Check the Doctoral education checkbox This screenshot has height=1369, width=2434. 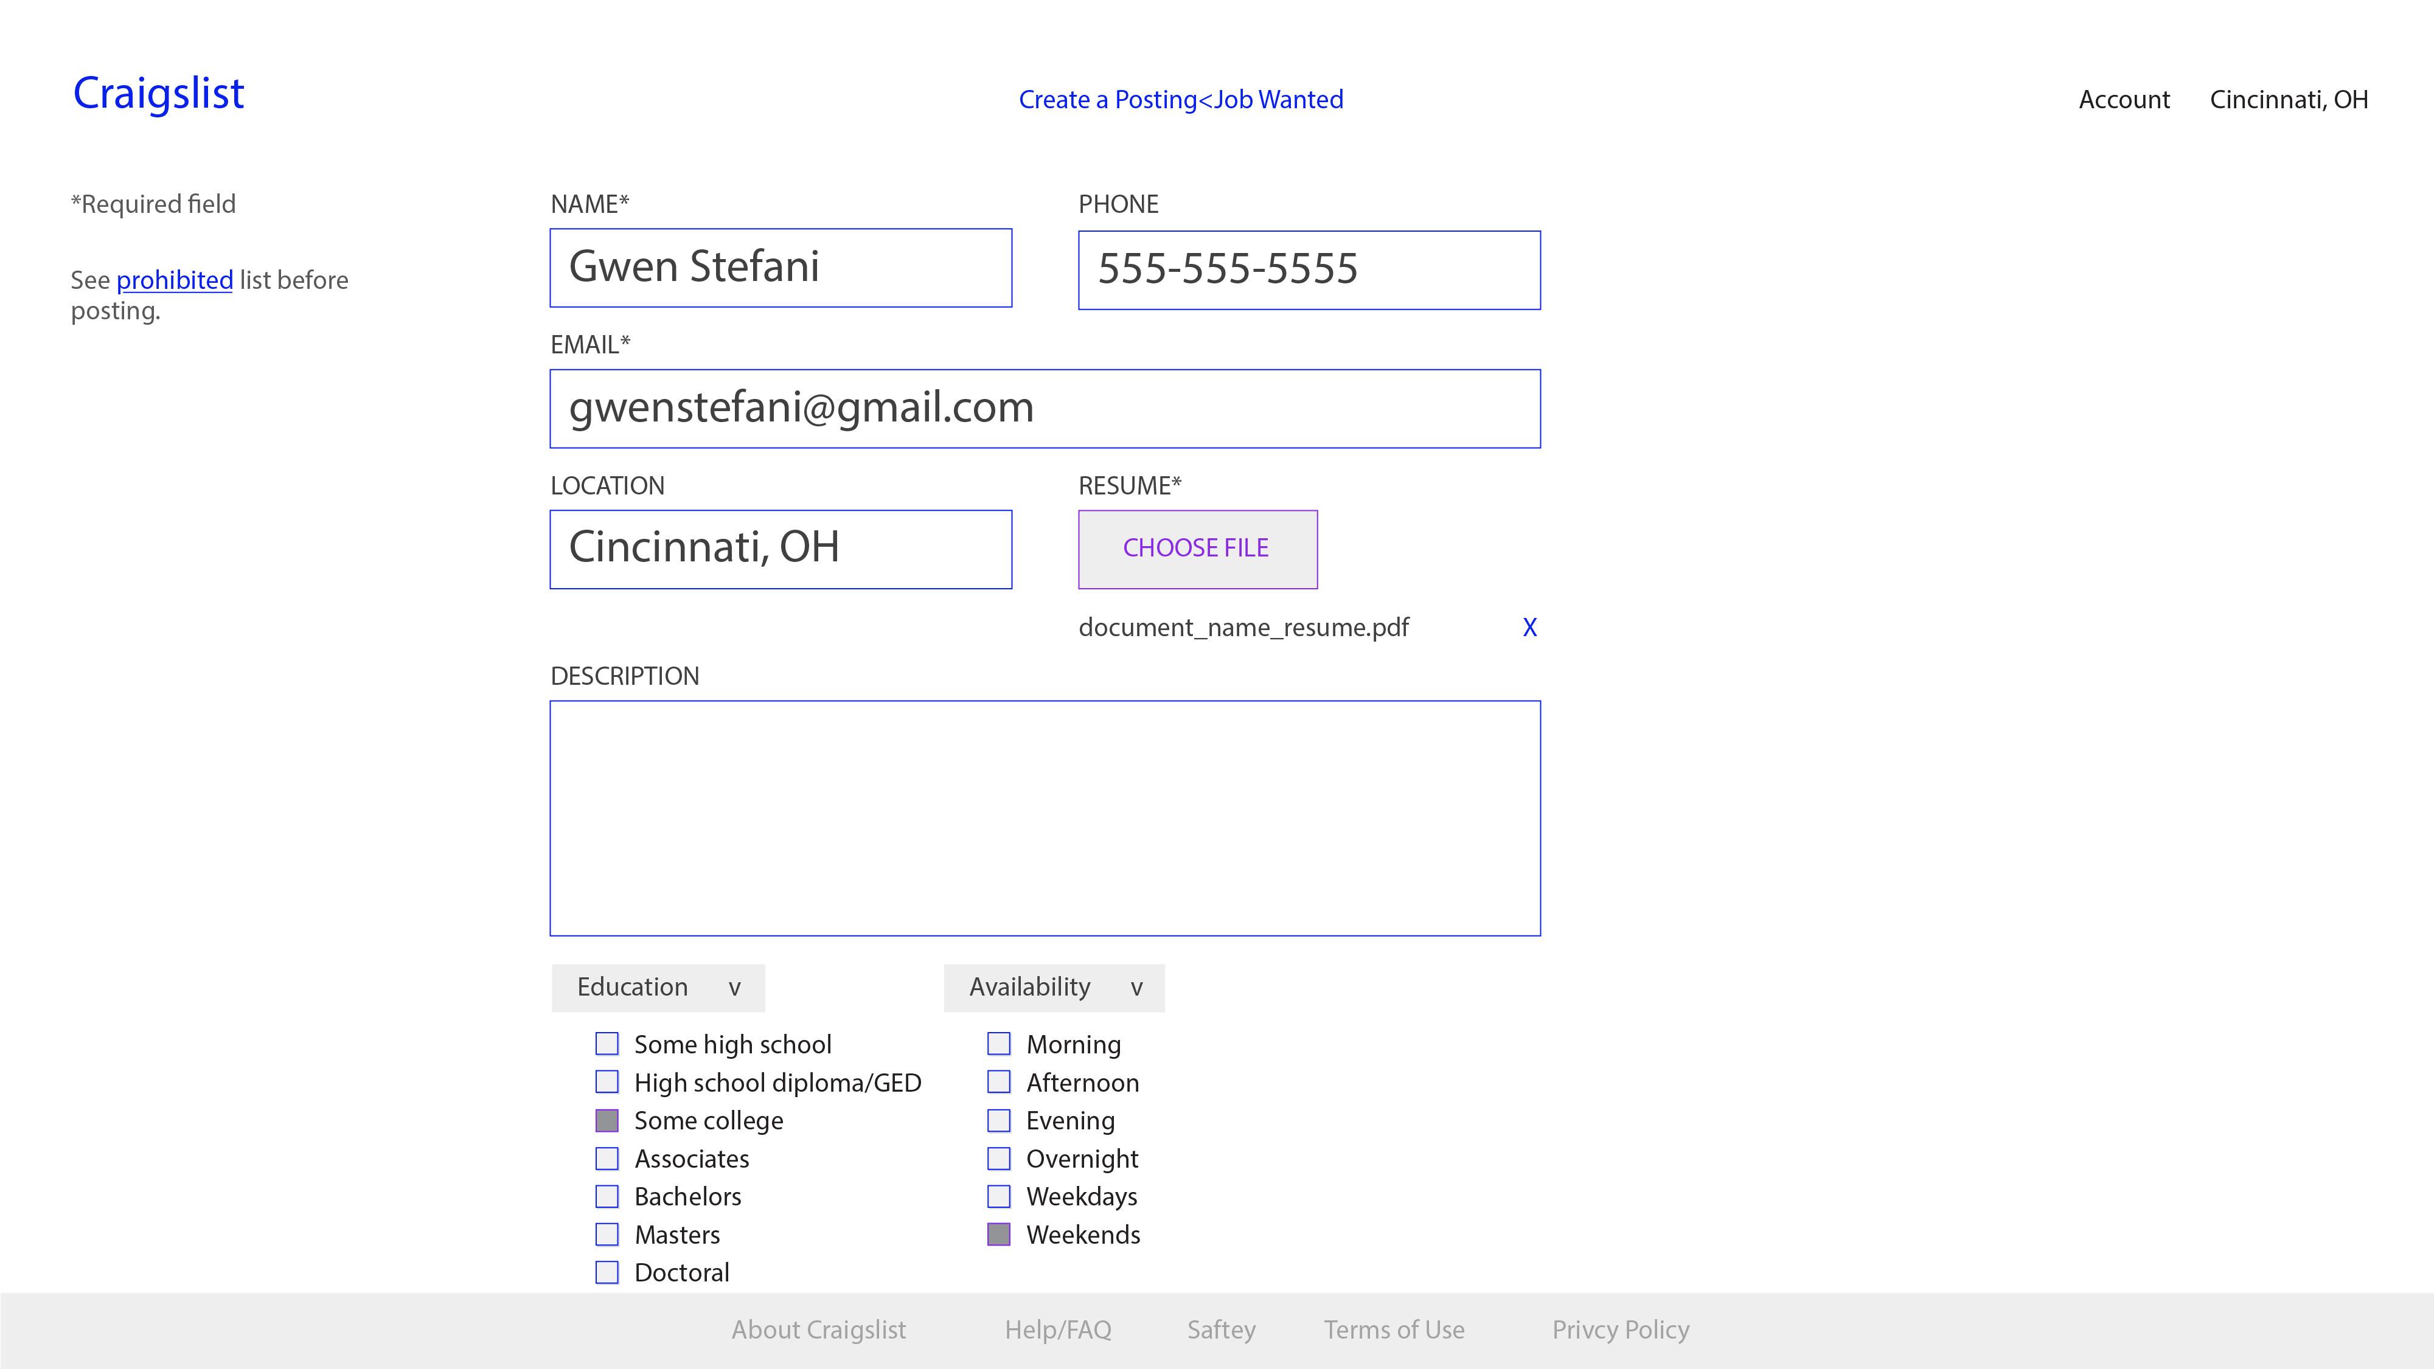[x=607, y=1273]
